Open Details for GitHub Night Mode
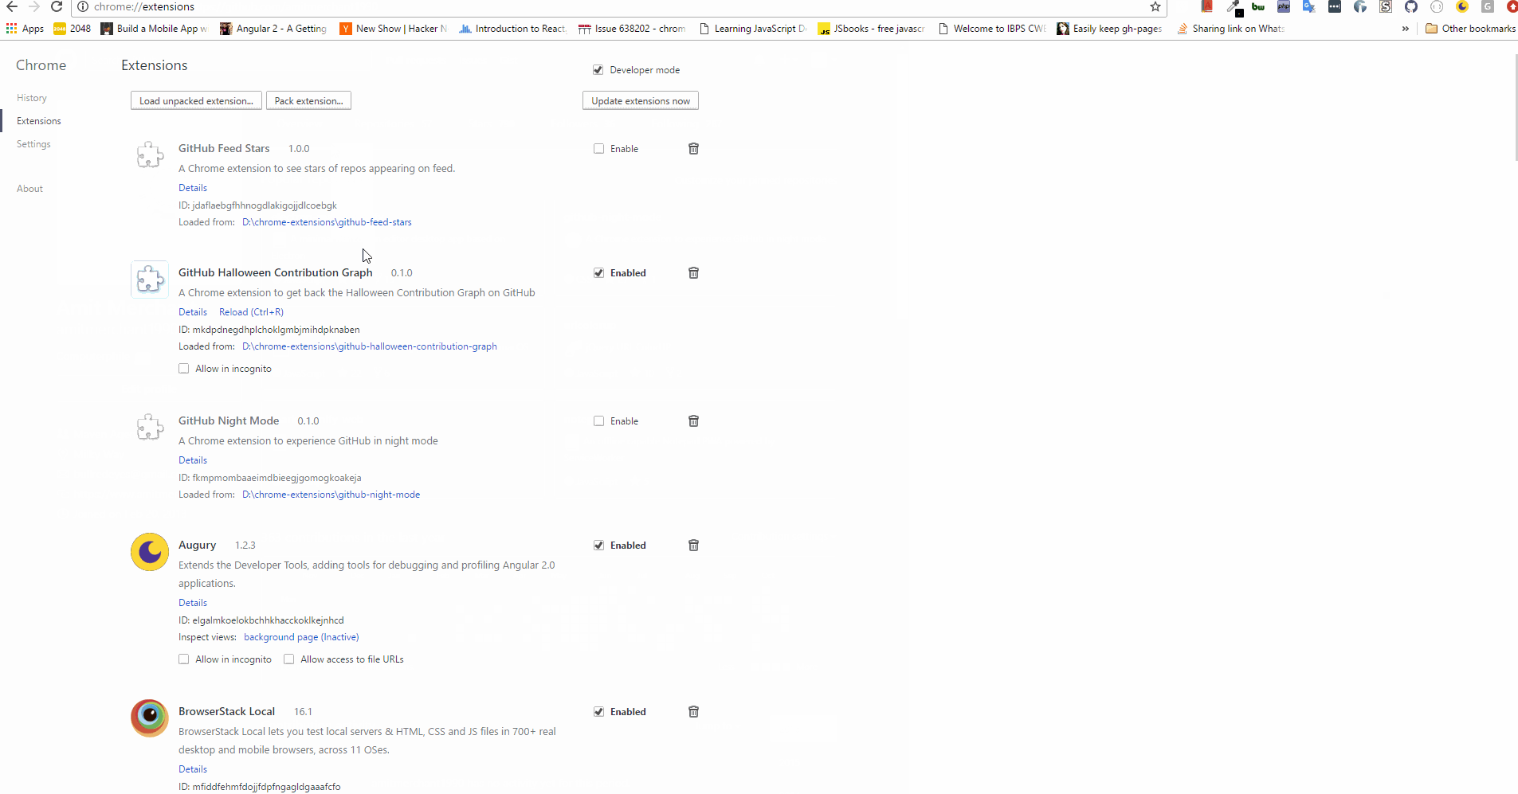Image resolution: width=1518 pixels, height=794 pixels. (x=193, y=460)
